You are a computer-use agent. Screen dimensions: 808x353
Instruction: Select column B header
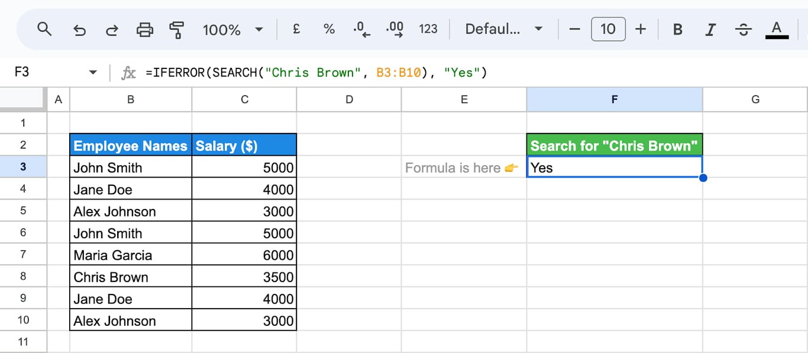(x=131, y=100)
